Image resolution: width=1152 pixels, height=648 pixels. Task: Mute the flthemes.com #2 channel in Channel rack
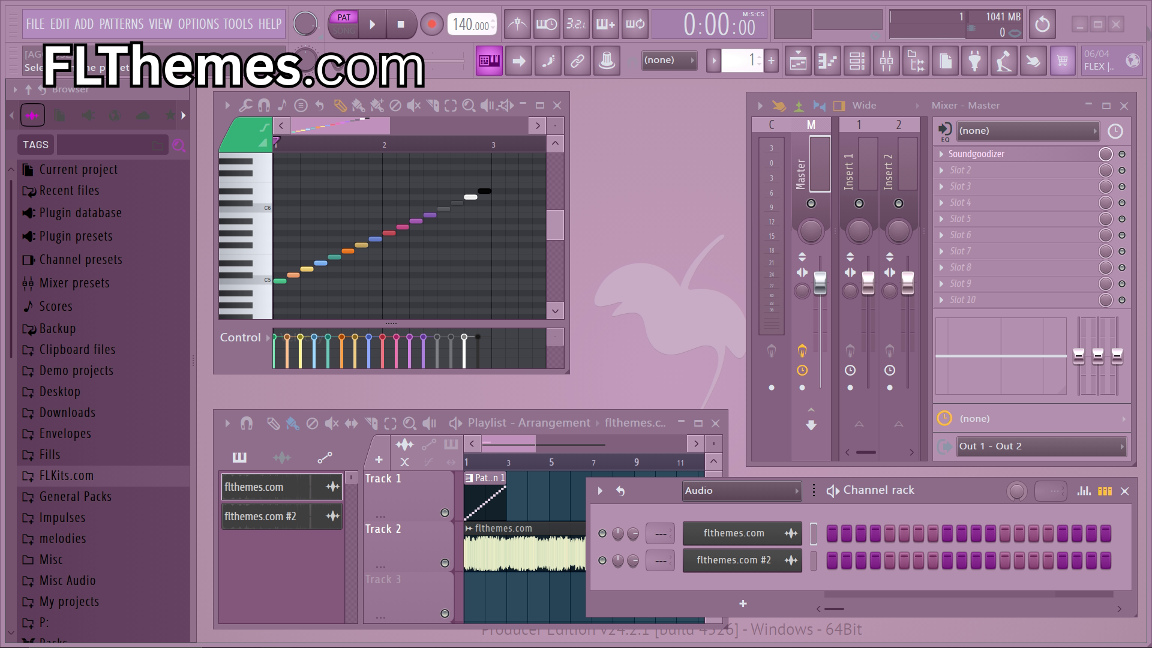click(602, 560)
